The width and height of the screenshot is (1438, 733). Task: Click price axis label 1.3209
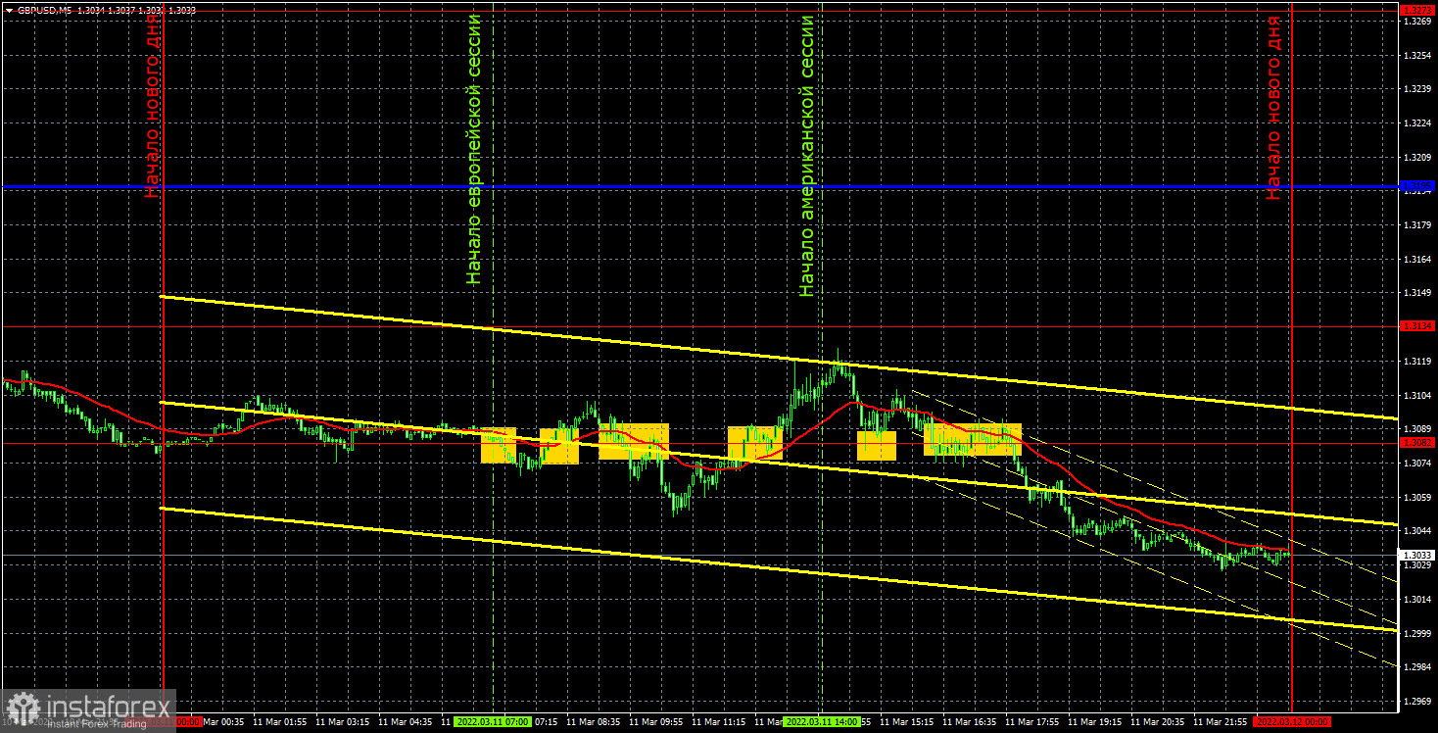[1417, 157]
